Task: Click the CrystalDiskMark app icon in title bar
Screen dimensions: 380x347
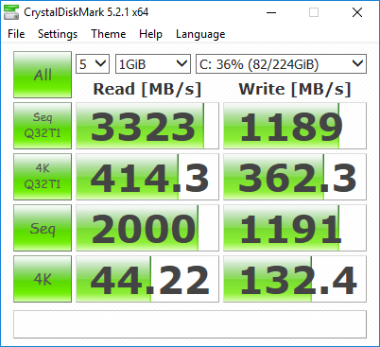Action: (x=11, y=12)
